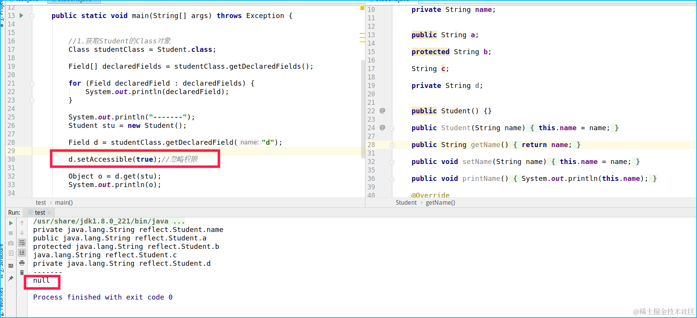The width and height of the screenshot is (697, 318).
Task: Expand the getName() method fold
Action: [x=392, y=145]
